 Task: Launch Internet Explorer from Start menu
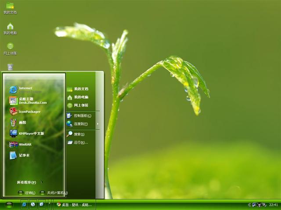[x=25, y=90]
